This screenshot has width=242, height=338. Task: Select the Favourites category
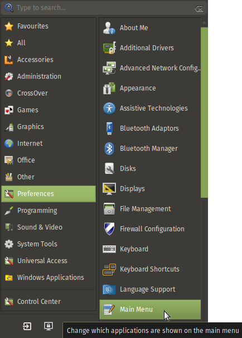(49, 26)
